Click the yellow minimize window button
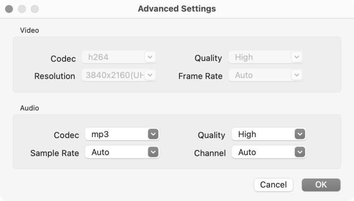This screenshot has height=201, width=354. coord(22,9)
